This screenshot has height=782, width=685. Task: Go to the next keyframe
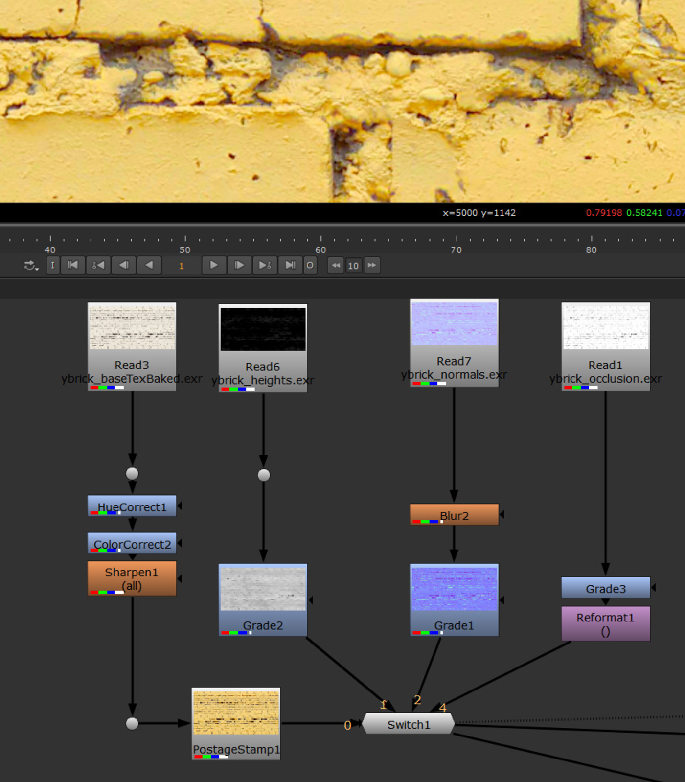pos(265,265)
